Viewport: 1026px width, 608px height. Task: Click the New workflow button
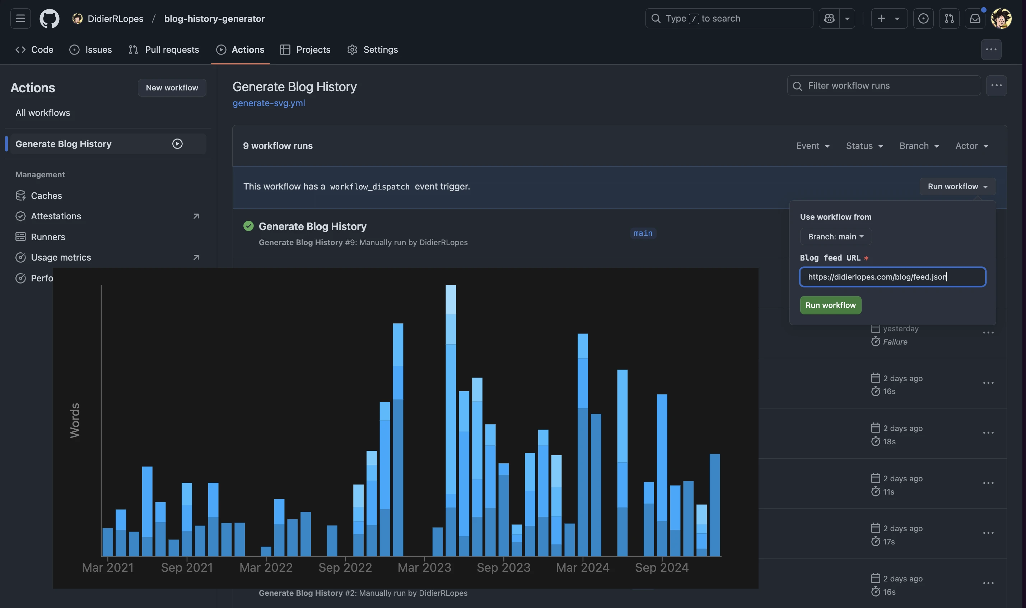coord(172,88)
